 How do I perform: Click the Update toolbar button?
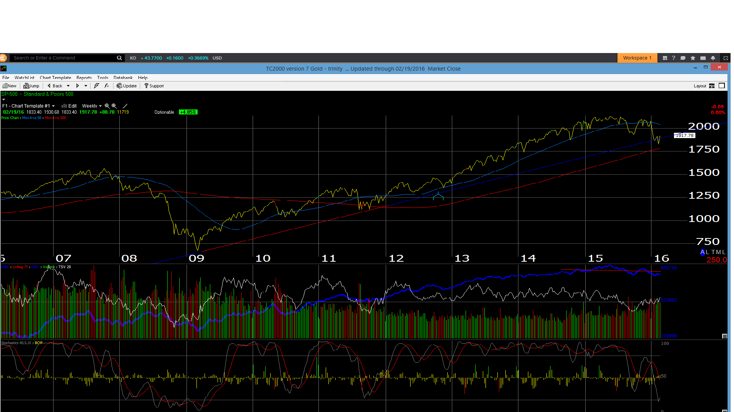[127, 86]
